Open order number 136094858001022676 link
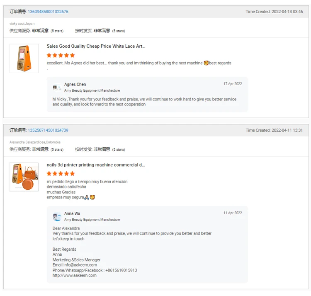311x296 pixels. coord(48,12)
